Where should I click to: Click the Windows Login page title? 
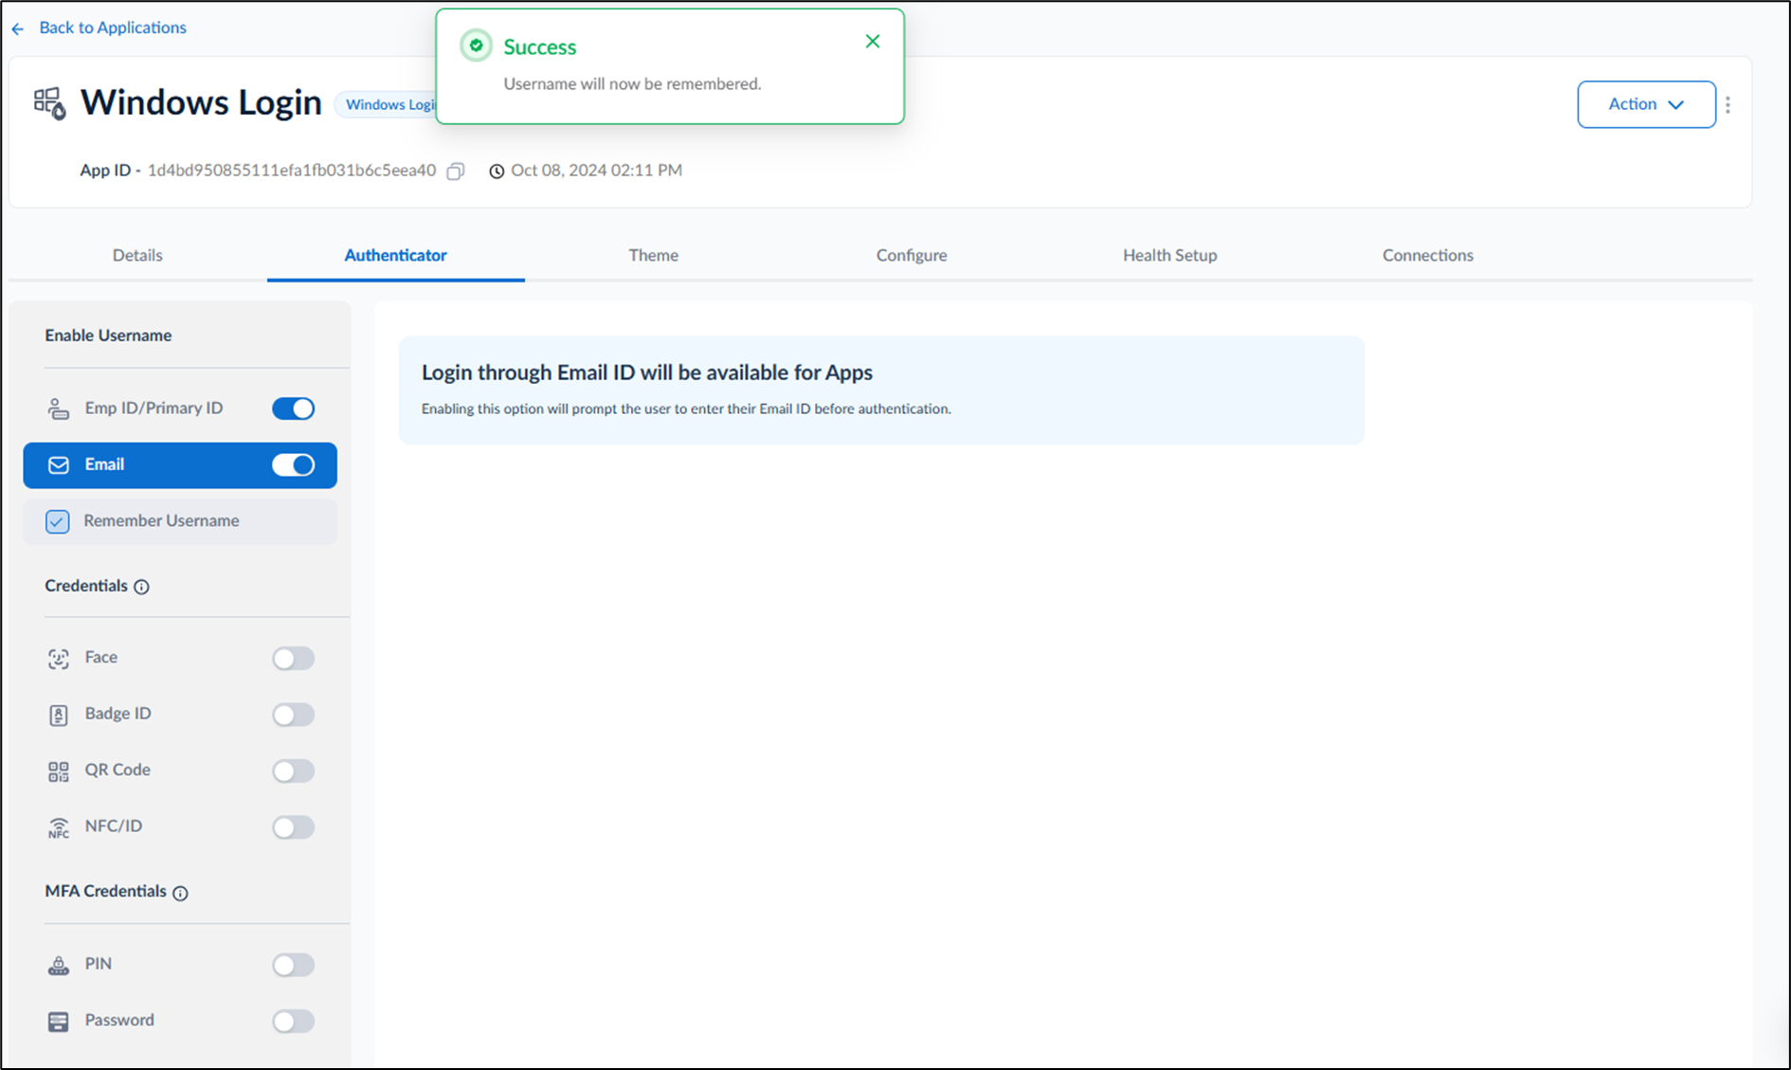[x=201, y=102]
